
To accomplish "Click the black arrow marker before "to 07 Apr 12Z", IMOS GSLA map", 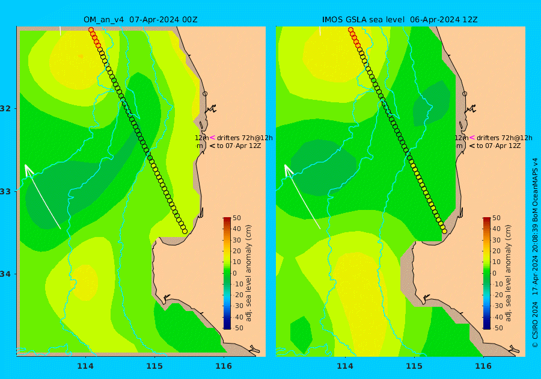I will click(x=472, y=146).
